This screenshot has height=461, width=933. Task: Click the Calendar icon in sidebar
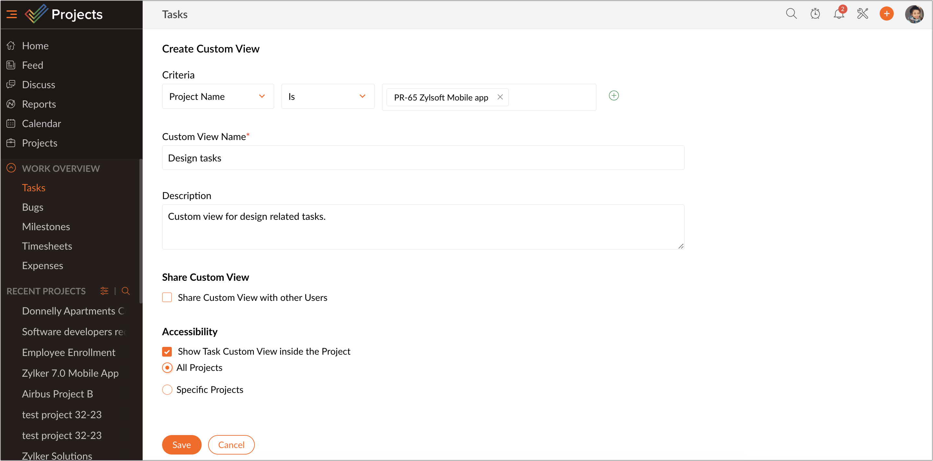tap(11, 124)
